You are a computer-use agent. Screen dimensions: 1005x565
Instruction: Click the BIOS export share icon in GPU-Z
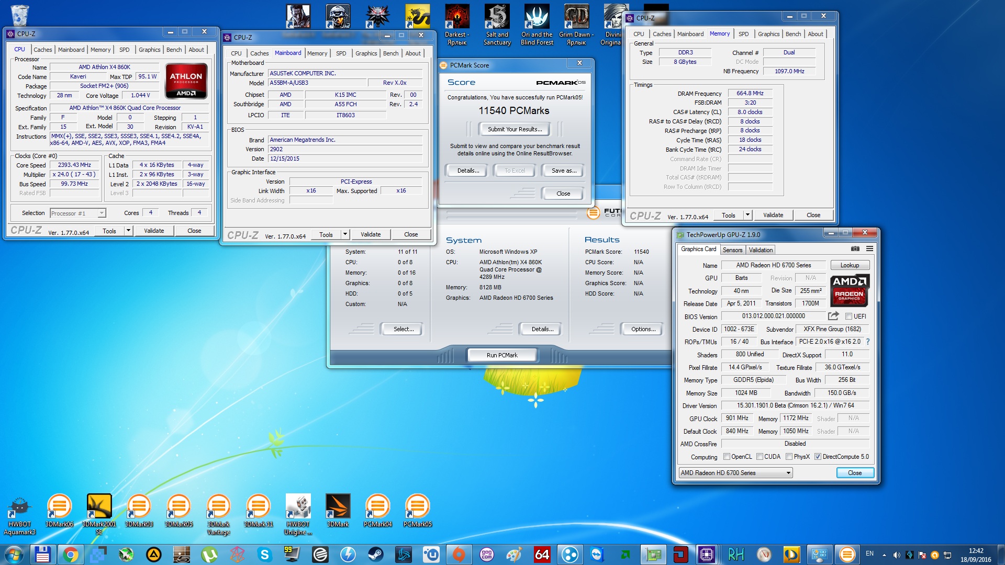833,316
